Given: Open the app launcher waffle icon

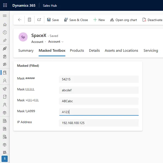Looking at the screenshot, I should 5,5.
